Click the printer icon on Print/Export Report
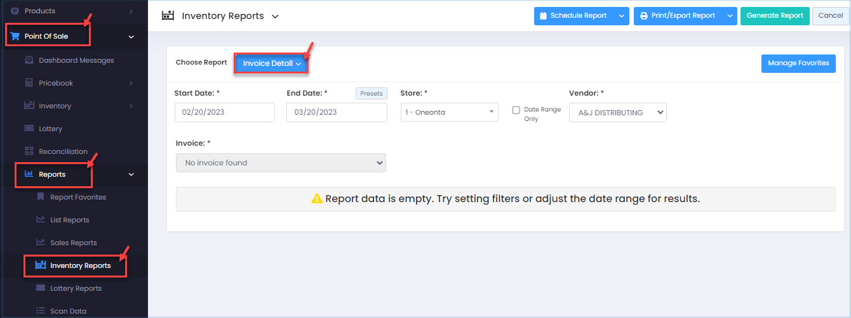This screenshot has height=318, width=851. click(x=643, y=16)
